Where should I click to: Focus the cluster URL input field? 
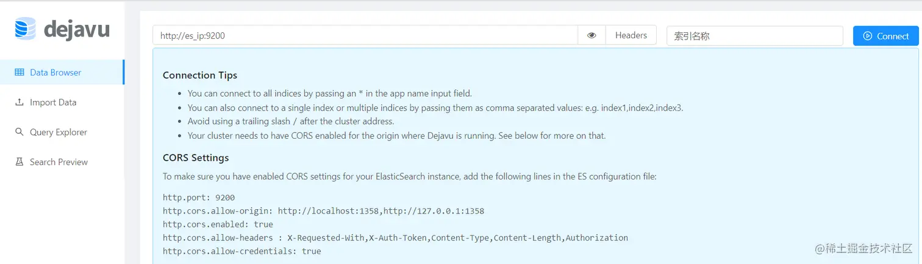pyautogui.click(x=365, y=35)
